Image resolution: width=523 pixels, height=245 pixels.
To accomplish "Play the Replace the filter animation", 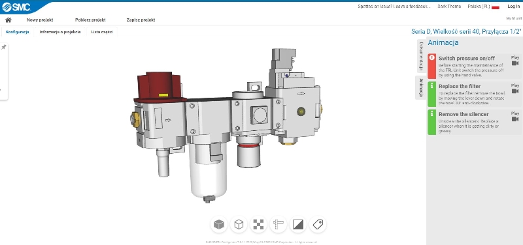I will point(515,89).
